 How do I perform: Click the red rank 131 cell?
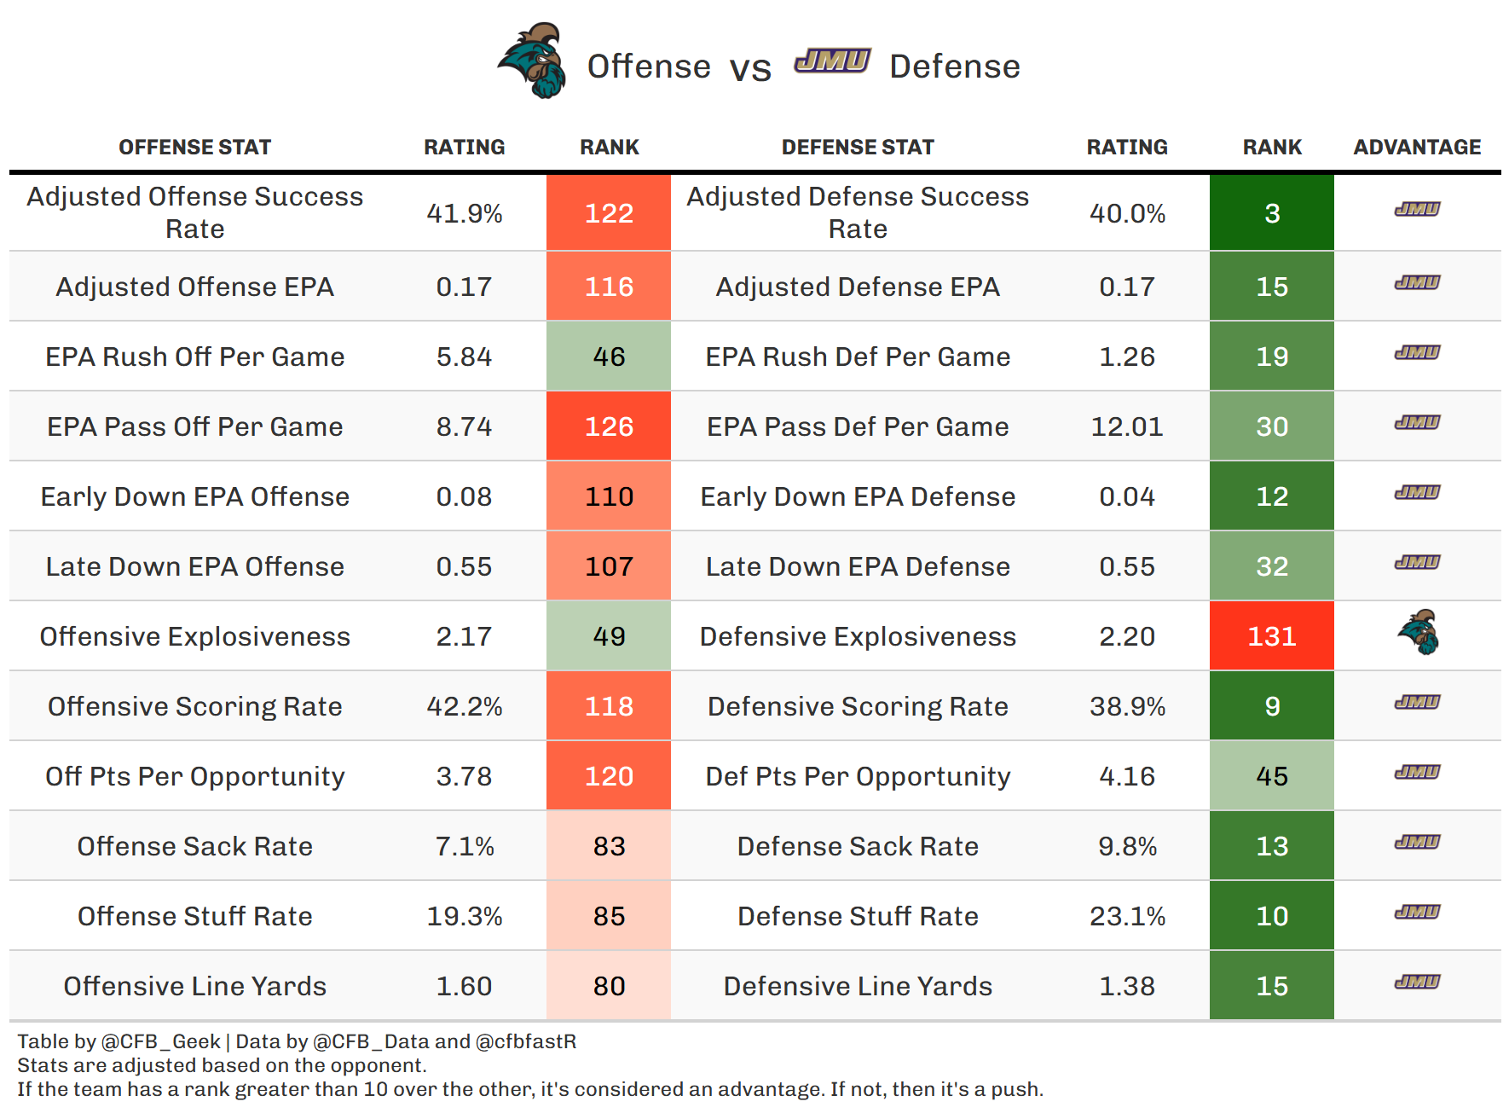(x=1271, y=636)
